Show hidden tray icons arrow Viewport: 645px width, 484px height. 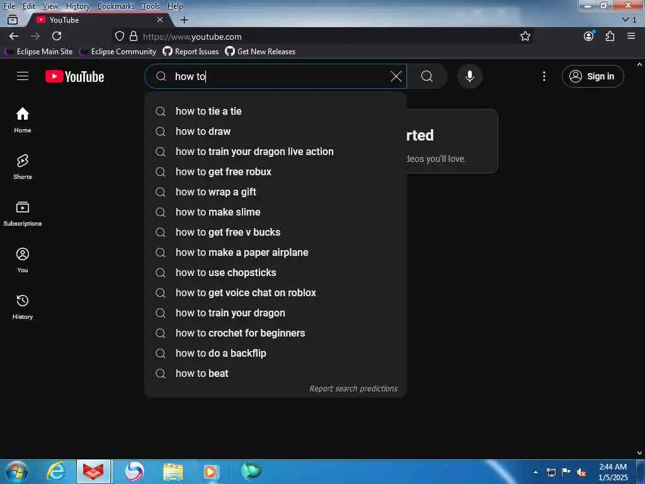pyautogui.click(x=535, y=472)
